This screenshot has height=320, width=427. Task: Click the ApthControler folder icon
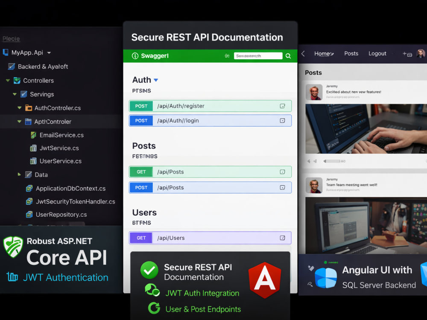28,122
